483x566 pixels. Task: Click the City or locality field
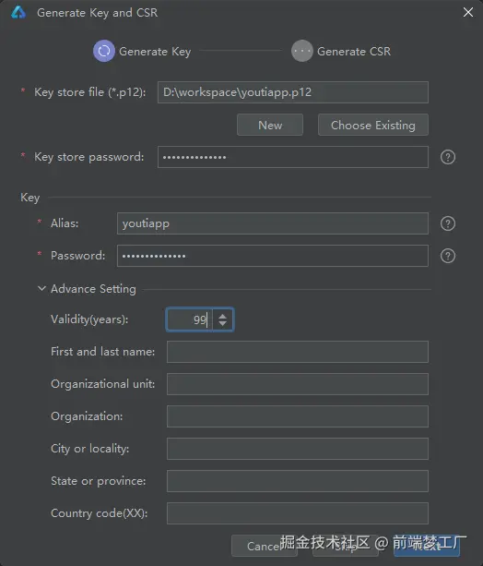click(x=298, y=449)
